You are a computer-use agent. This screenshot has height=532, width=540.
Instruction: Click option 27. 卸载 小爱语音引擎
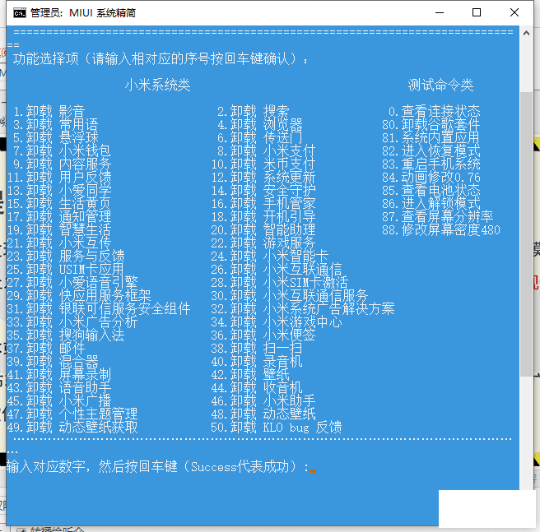tap(72, 283)
